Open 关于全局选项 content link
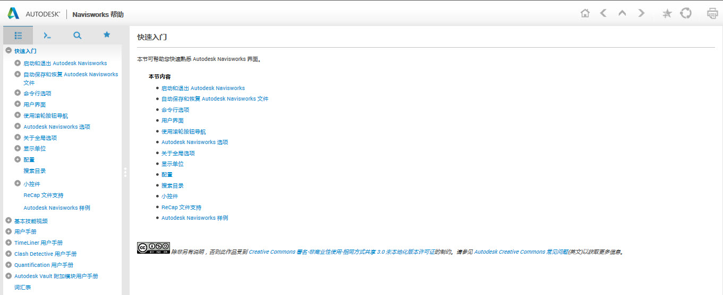The width and height of the screenshot is (723, 295). [178, 154]
